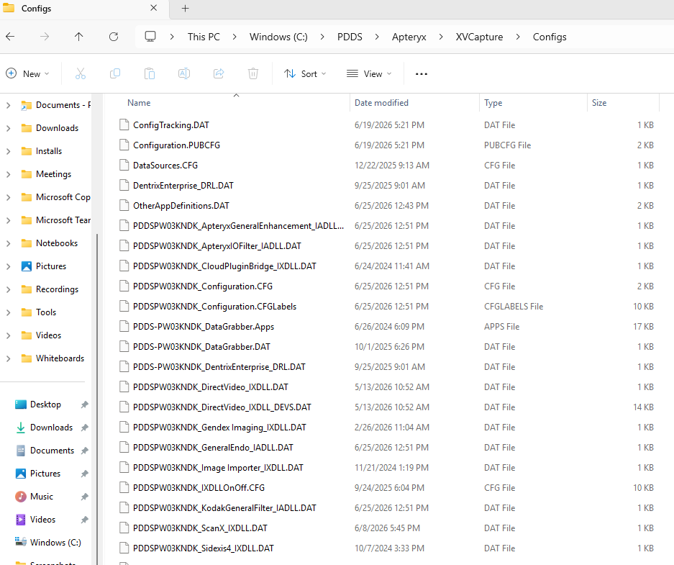Sort by Size column header
Screen dimensions: 674x565
pyautogui.click(x=598, y=103)
